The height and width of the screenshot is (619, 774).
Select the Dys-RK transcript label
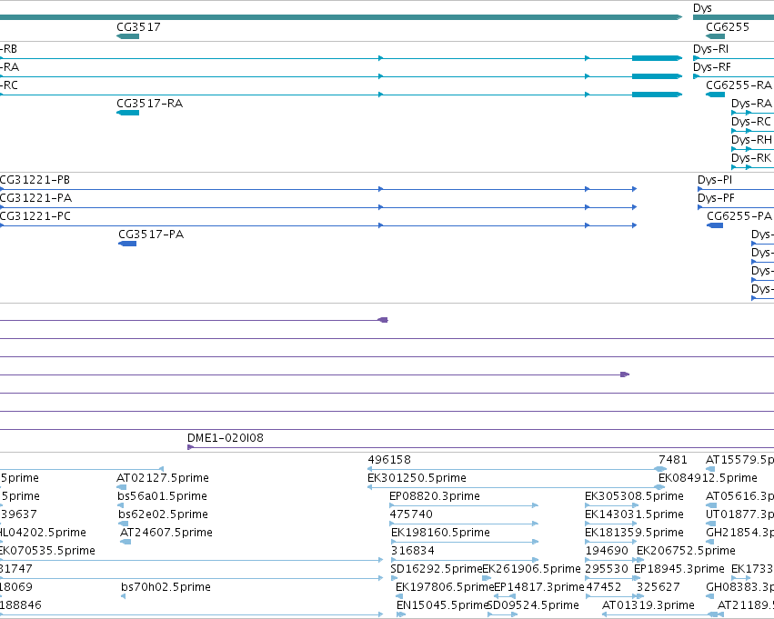(x=750, y=158)
